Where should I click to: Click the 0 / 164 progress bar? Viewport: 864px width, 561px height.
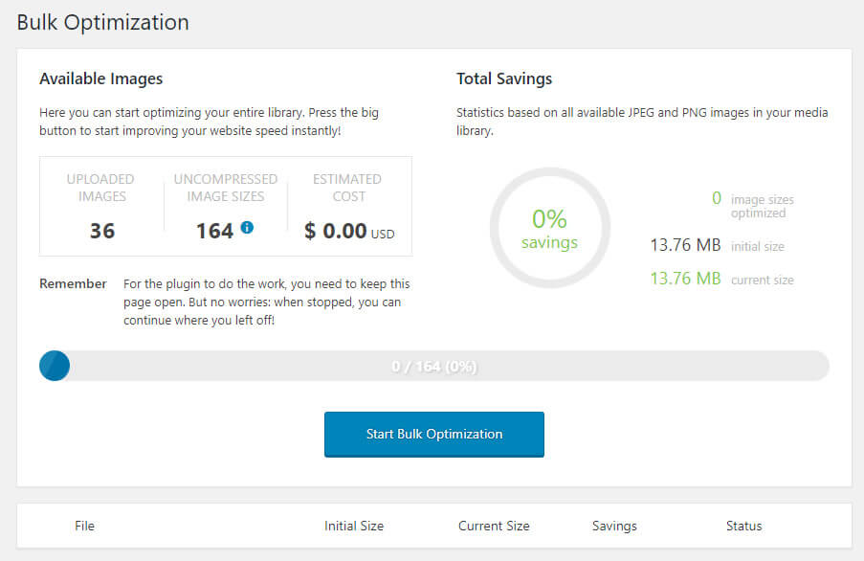(x=436, y=366)
